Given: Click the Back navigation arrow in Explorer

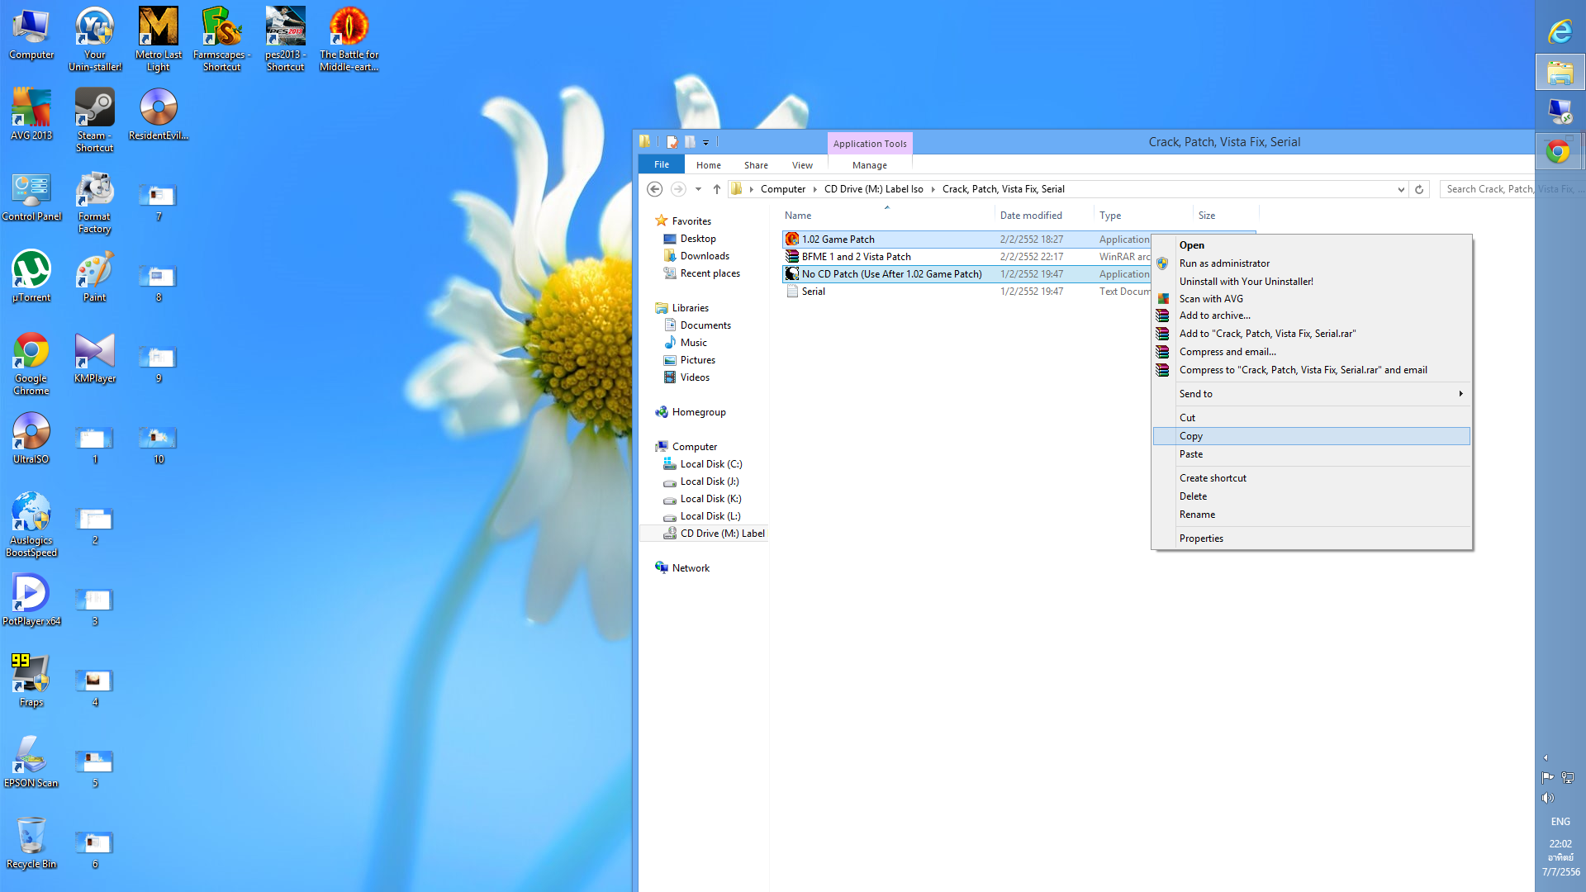Looking at the screenshot, I should coord(654,189).
